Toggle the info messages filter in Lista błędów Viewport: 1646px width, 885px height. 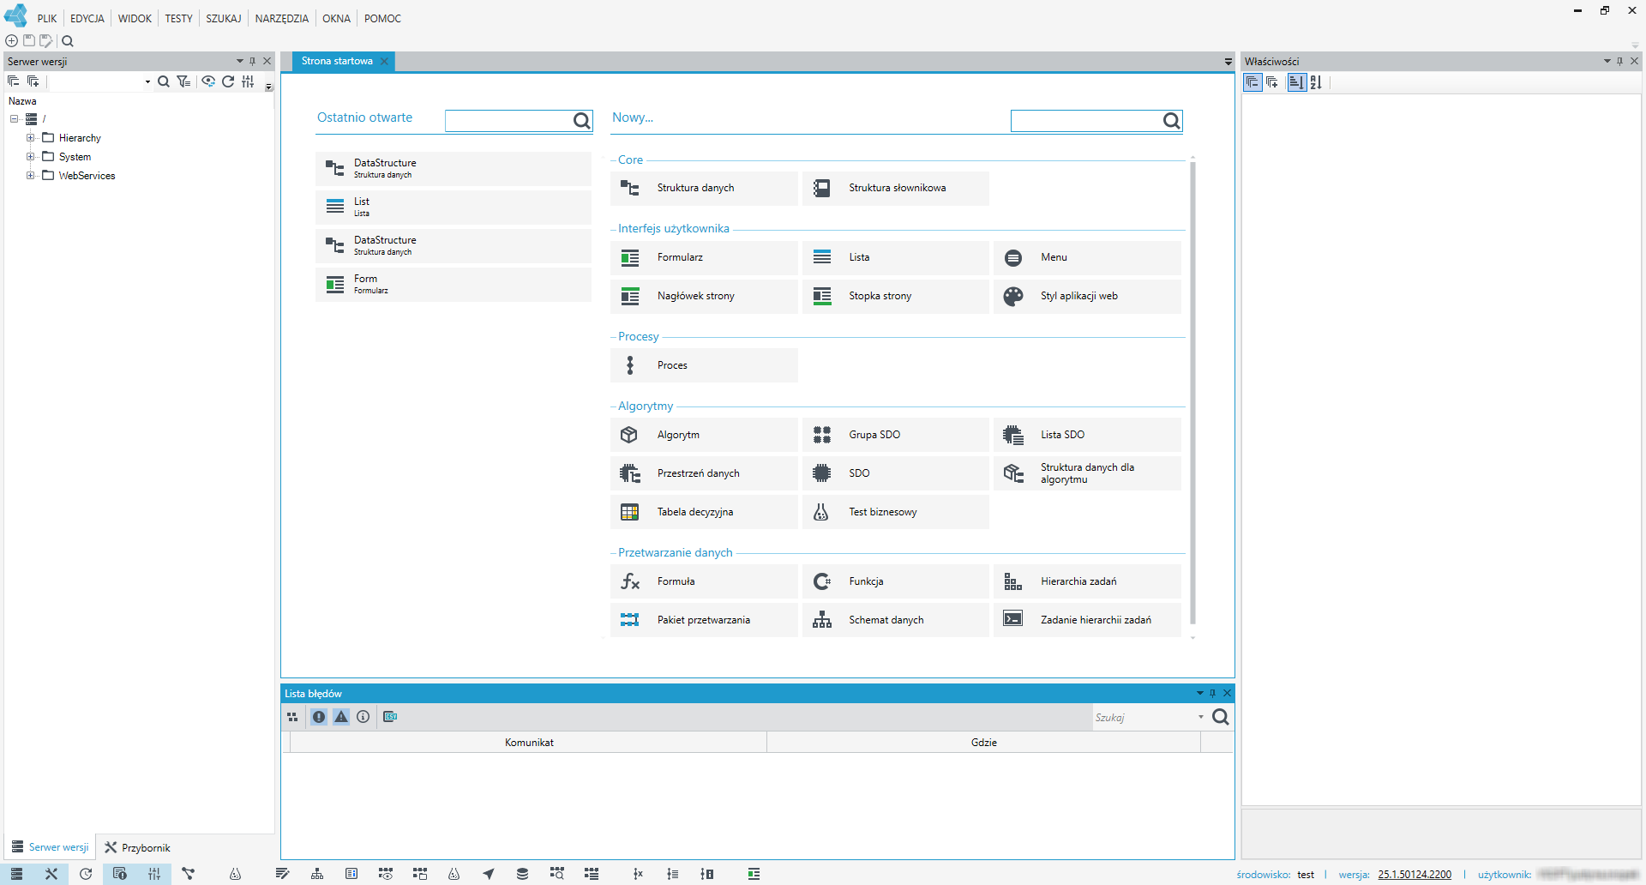pyautogui.click(x=363, y=717)
